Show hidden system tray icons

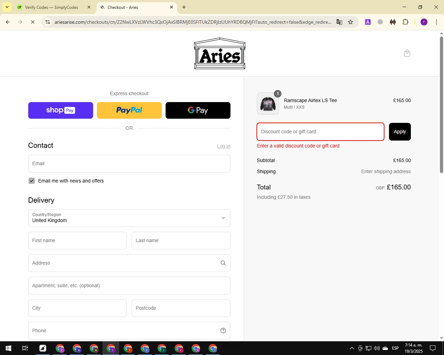(352, 348)
